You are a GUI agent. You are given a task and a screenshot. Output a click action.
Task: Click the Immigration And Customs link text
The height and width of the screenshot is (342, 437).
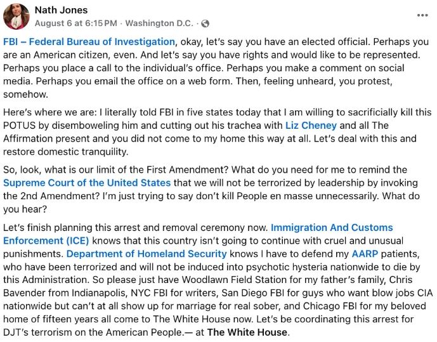[x=332, y=227]
